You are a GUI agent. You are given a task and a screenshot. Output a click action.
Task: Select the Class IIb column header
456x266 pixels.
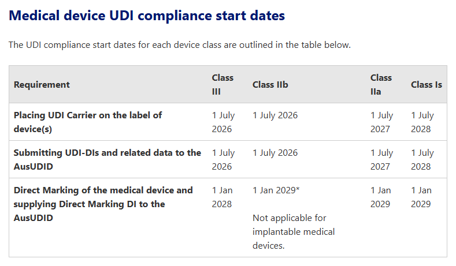pos(270,85)
